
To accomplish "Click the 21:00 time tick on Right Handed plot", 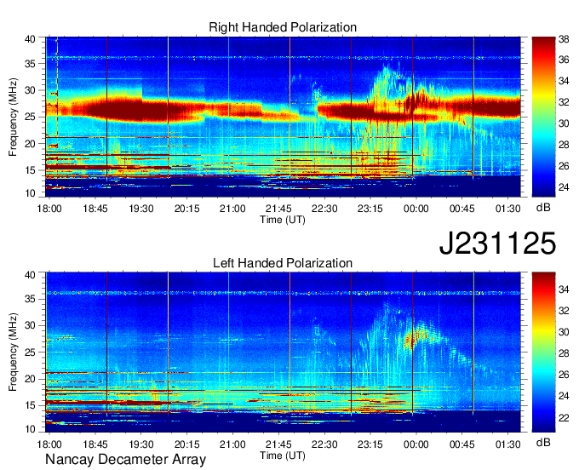I will (x=232, y=209).
